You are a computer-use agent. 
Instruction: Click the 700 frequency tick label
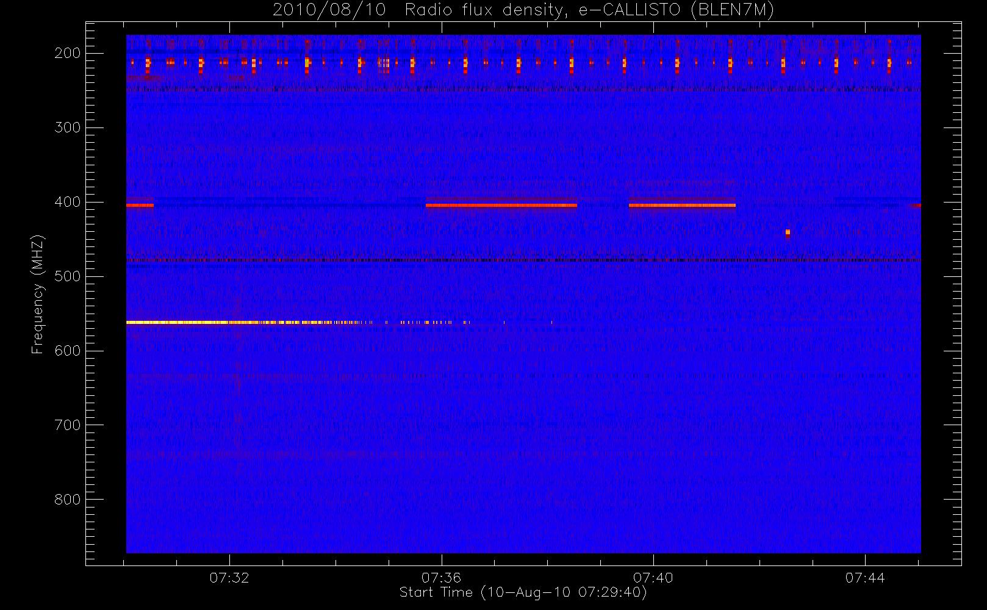click(67, 425)
